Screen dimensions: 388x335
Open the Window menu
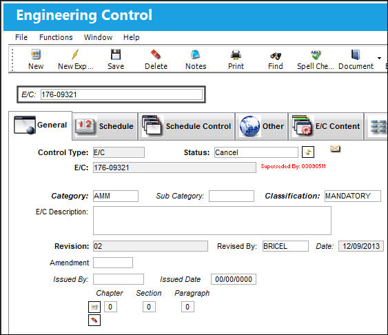99,37
